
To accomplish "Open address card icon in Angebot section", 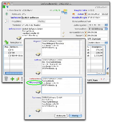I will (x=38, y=54).
